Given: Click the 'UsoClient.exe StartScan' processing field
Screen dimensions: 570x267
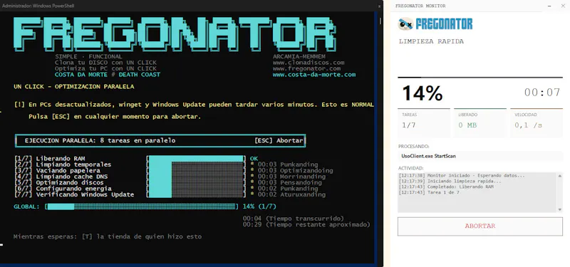Looking at the screenshot, I should (480, 156).
